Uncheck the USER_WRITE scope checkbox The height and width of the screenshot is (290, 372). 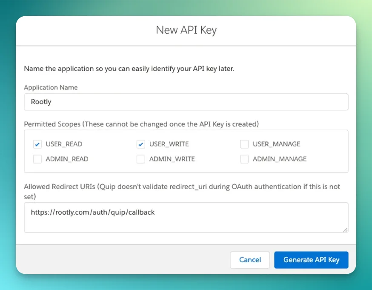(x=141, y=144)
